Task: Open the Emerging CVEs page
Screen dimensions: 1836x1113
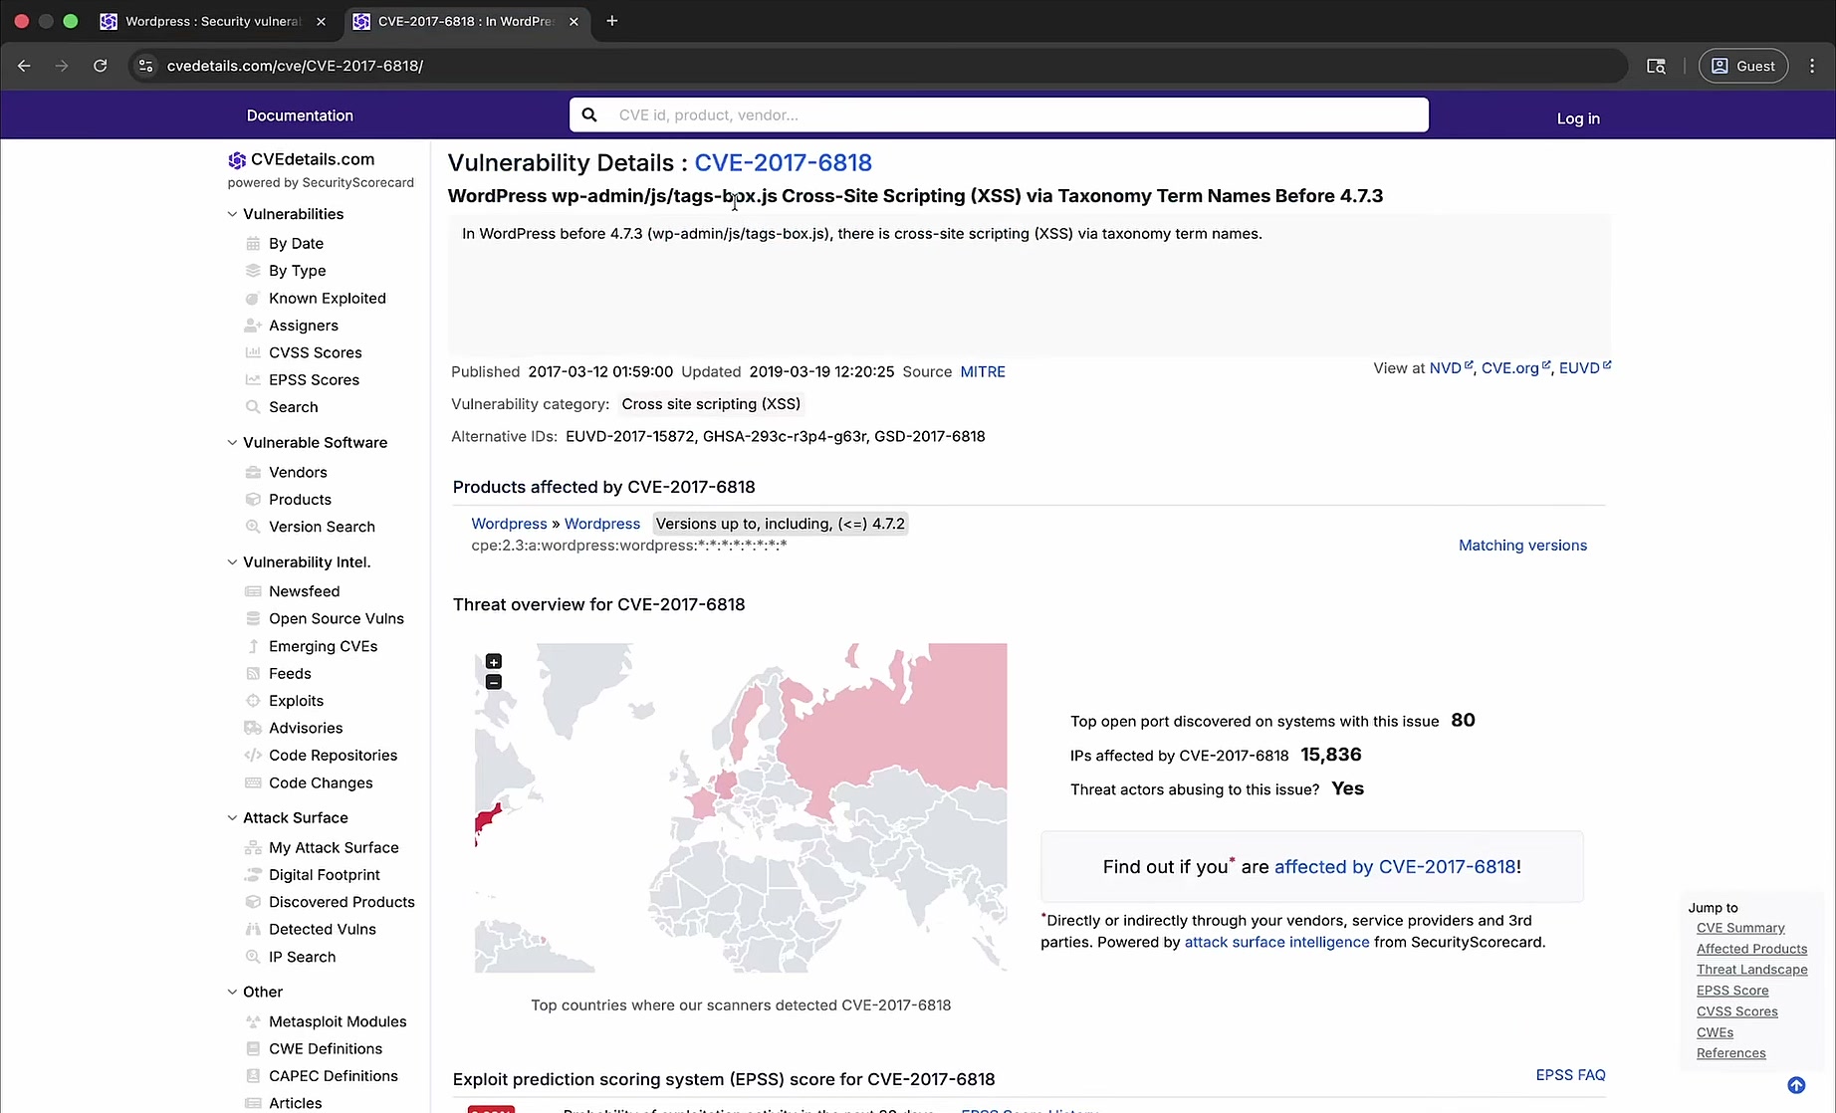Action: (323, 646)
